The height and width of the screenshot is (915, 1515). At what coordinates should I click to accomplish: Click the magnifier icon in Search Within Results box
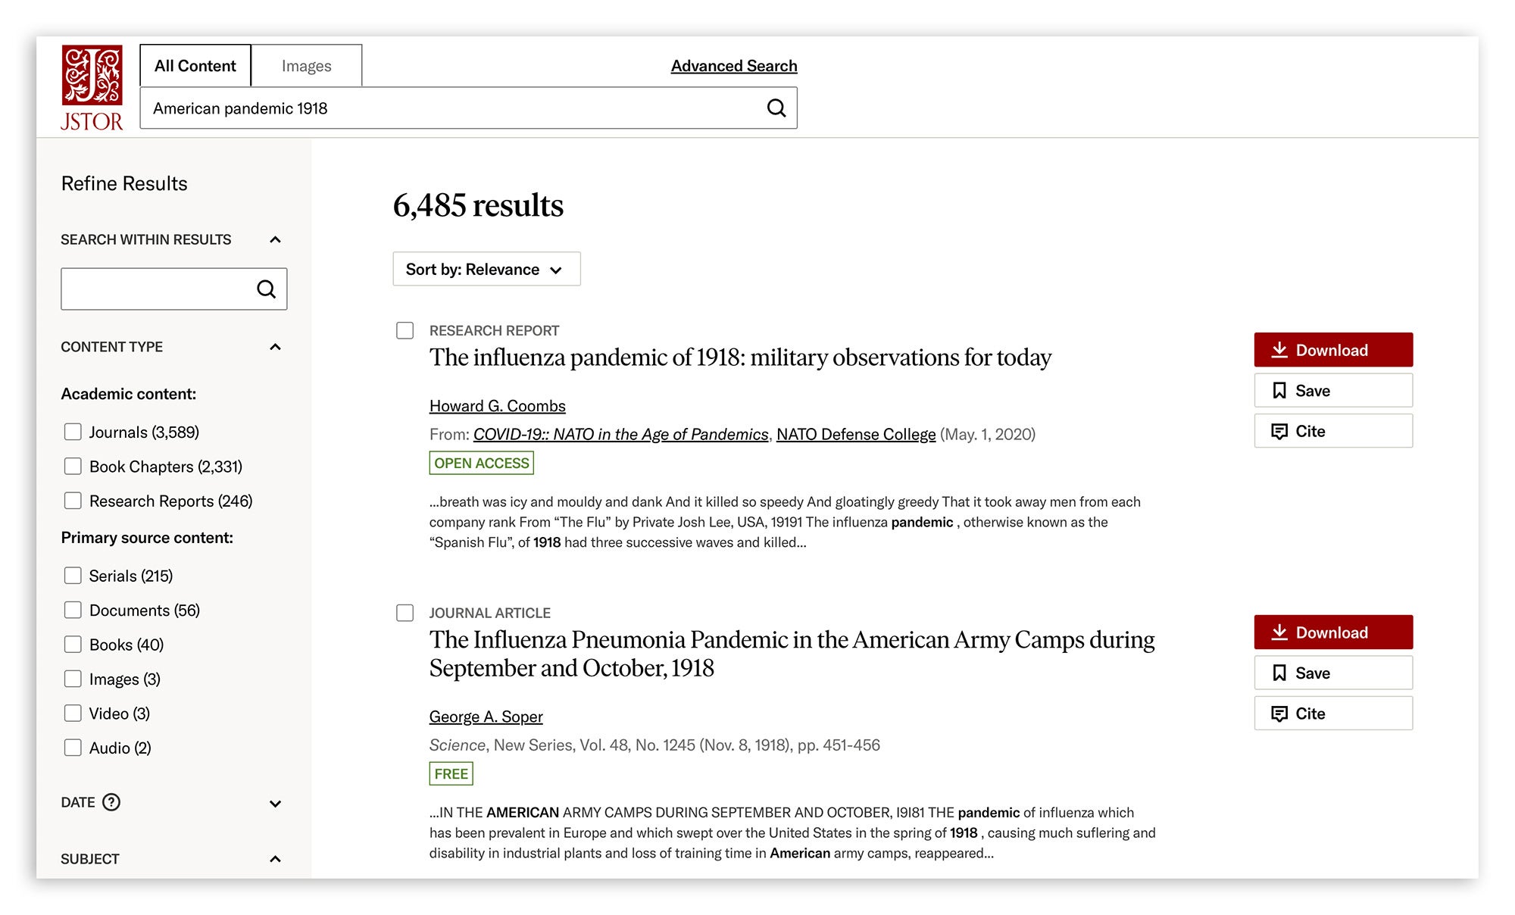coord(266,289)
